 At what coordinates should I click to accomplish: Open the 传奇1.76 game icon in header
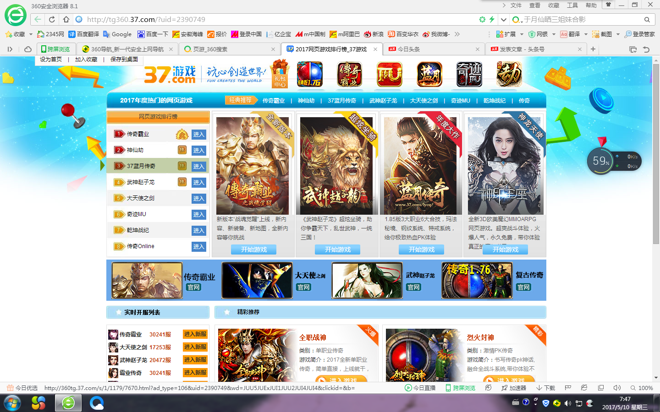[x=309, y=74]
